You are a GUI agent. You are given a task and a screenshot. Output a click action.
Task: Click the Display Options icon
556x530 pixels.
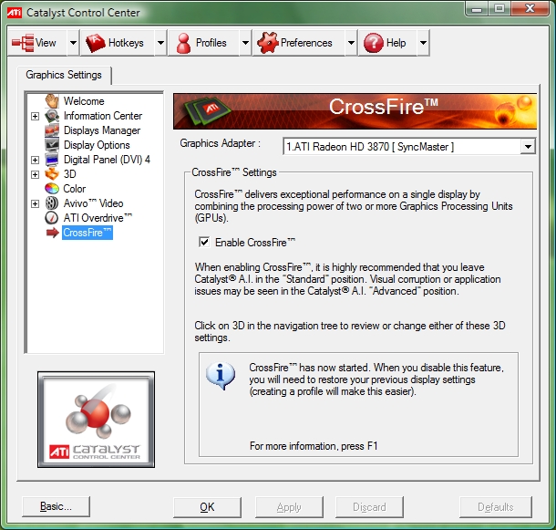coord(52,145)
